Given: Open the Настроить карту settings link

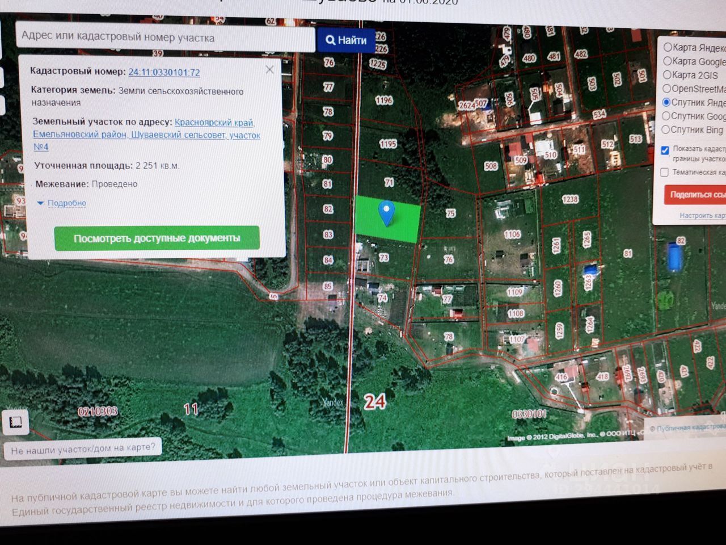Looking at the screenshot, I should pos(702,216).
